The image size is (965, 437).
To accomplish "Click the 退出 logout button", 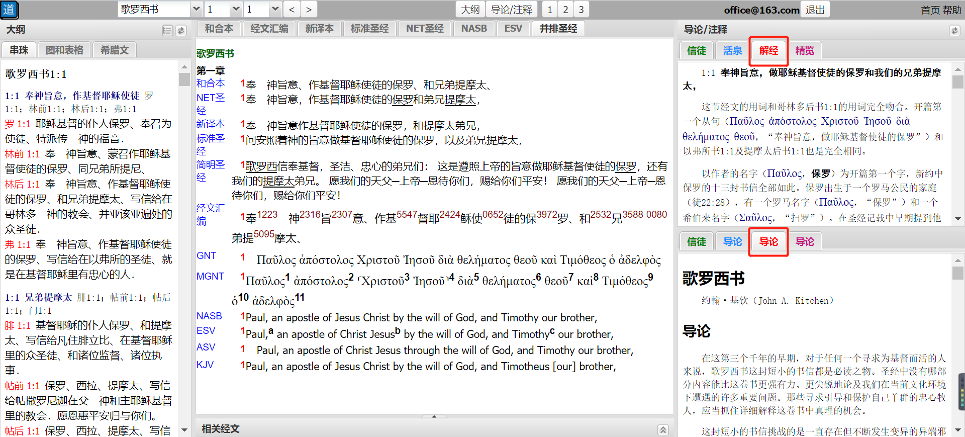I will coord(815,10).
